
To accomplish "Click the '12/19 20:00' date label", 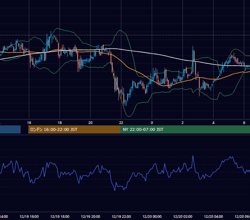I will (x=90, y=217).
